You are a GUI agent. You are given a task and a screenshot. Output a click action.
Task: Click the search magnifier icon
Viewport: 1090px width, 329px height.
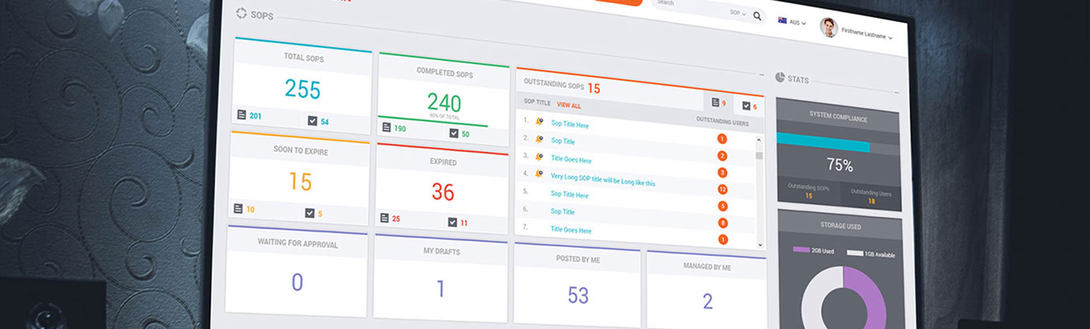pos(757,16)
